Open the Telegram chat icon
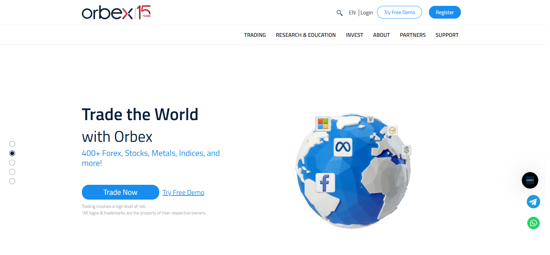The image size is (550, 255). coord(533,202)
